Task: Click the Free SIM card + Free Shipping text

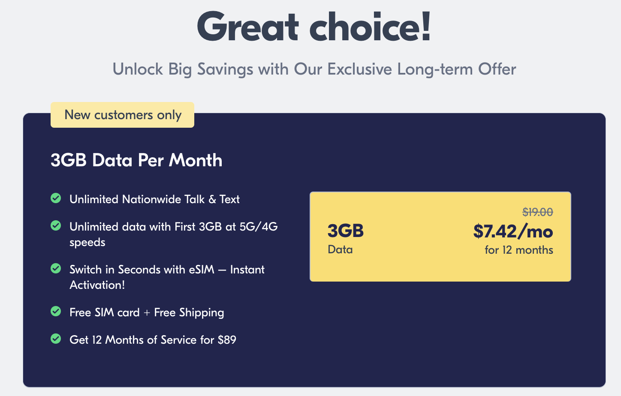Action: 147,312
